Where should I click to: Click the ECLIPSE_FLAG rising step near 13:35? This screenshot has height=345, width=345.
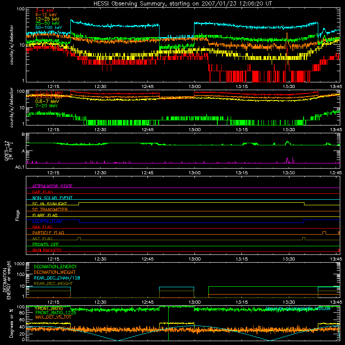(x=304, y=221)
